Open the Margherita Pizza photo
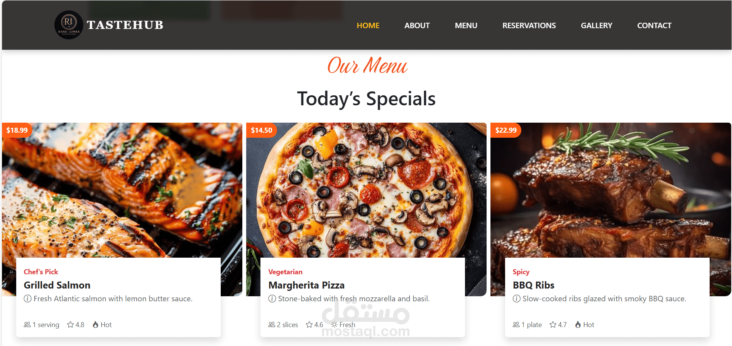This screenshot has height=346, width=732. pos(366,190)
